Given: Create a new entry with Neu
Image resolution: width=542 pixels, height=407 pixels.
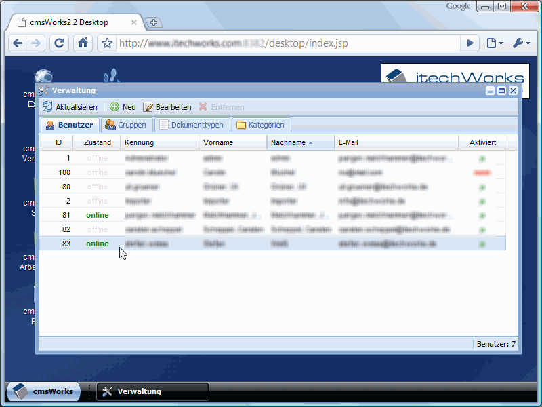Looking at the screenshot, I should [x=123, y=107].
